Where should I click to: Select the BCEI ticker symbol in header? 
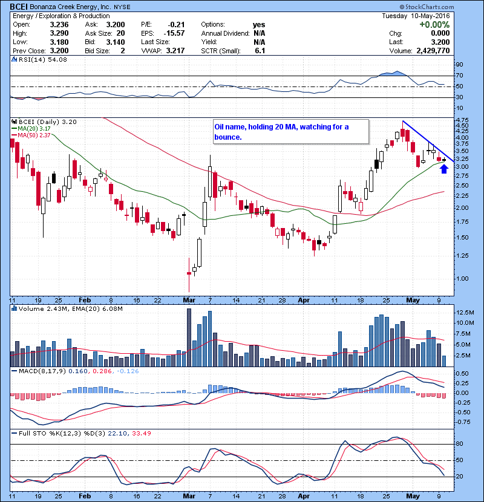(19, 7)
